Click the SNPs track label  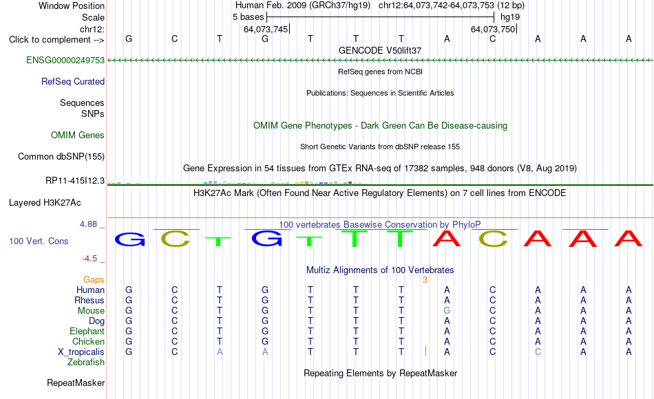[x=93, y=114]
